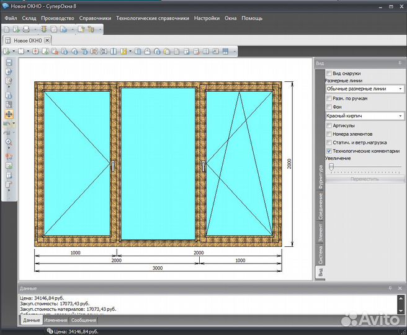Open the Фурнитура vertical side tab
Screen dimensions: 407x335
click(320, 177)
